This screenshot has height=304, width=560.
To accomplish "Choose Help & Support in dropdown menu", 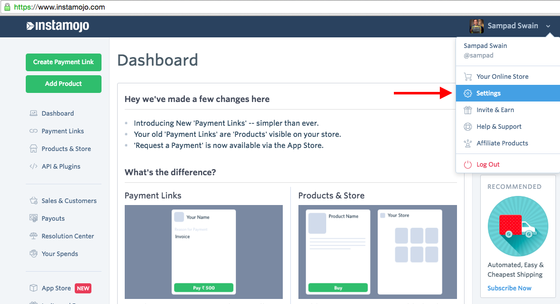I will tap(498, 127).
